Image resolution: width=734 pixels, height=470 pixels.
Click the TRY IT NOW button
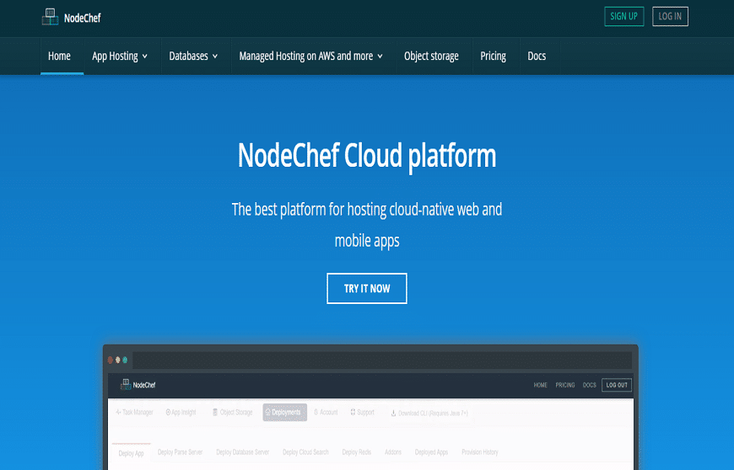366,288
